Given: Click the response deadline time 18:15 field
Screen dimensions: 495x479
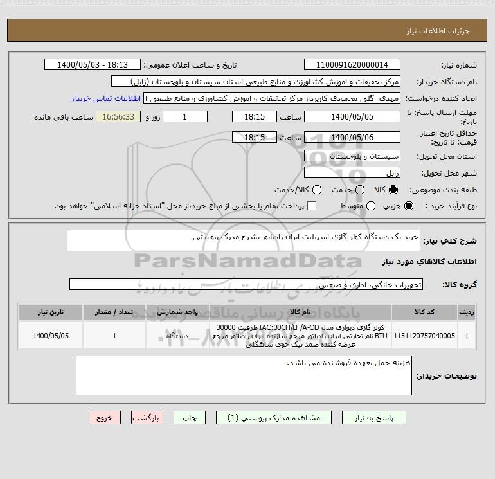Looking at the screenshot, I should point(255,116).
